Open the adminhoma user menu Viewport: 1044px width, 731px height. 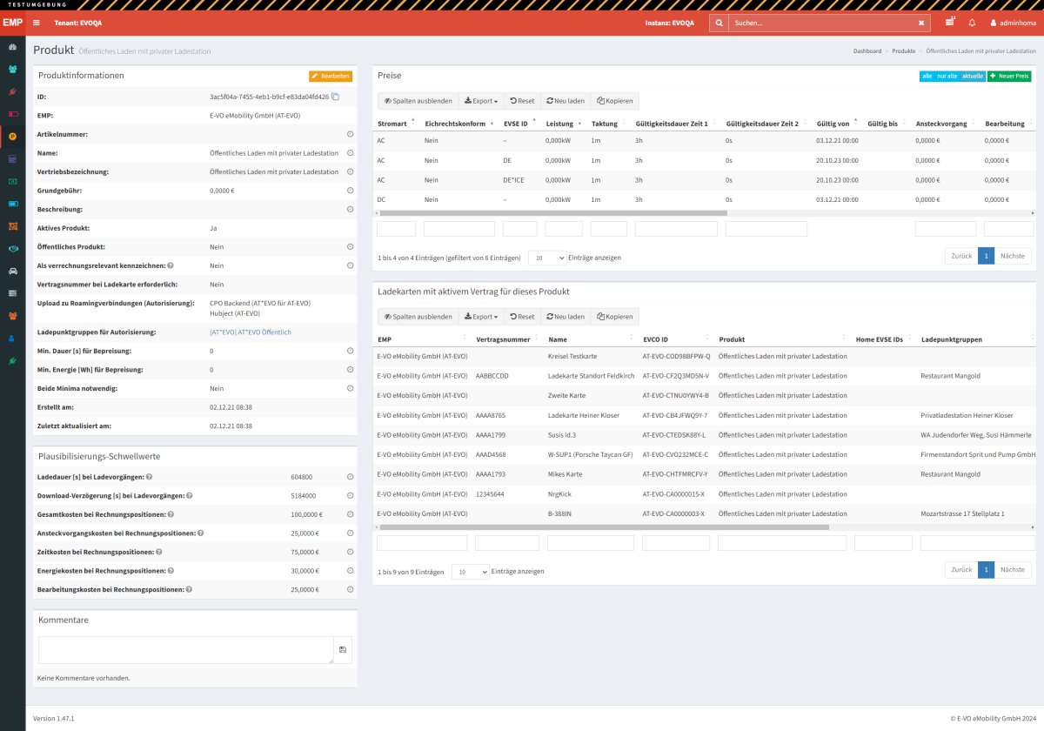tap(1013, 23)
